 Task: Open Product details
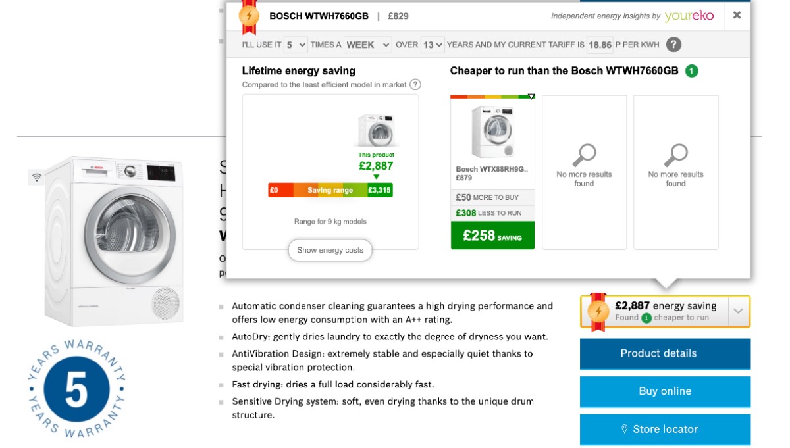pyautogui.click(x=665, y=353)
